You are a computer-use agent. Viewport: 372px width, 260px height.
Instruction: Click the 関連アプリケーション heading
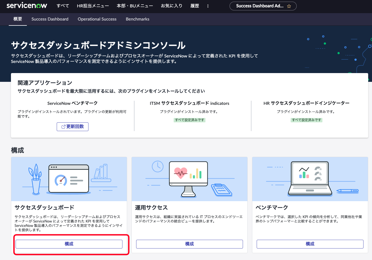point(45,83)
